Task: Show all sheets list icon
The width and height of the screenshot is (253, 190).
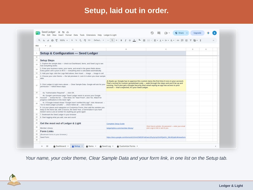Action: 47,146
